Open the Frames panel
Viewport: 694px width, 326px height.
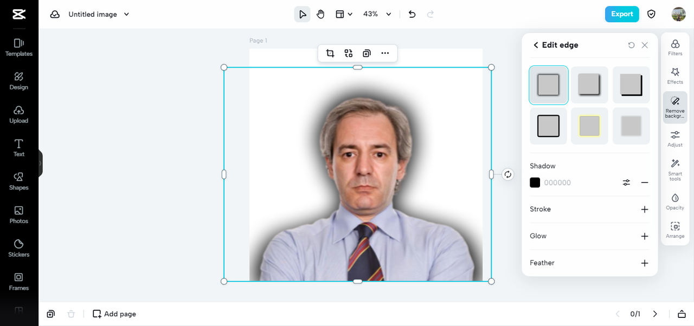[19, 282]
